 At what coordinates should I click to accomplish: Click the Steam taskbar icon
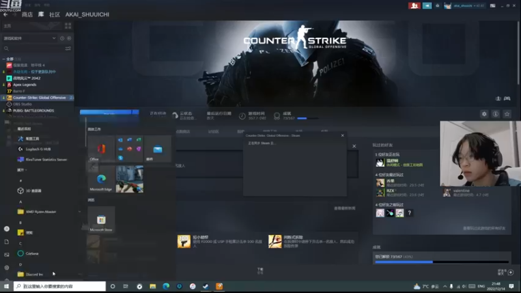click(x=206, y=286)
